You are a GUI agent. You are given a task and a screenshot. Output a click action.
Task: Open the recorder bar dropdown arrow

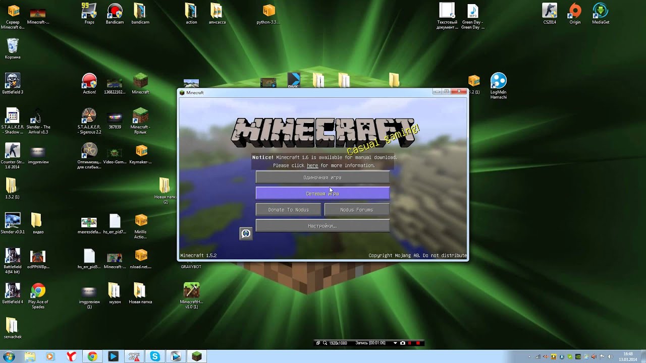tap(396, 343)
